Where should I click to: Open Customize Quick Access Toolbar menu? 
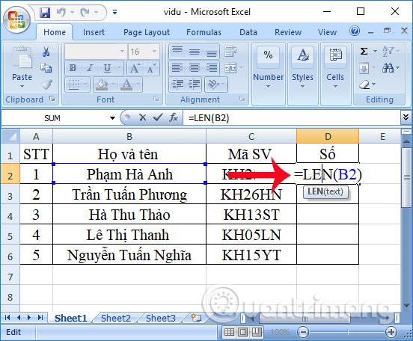[x=114, y=13]
